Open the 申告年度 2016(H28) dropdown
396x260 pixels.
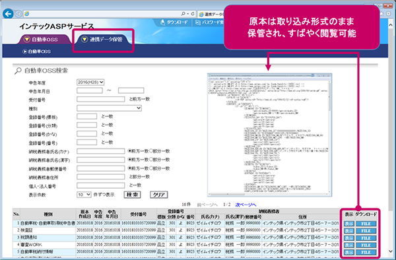[90, 82]
